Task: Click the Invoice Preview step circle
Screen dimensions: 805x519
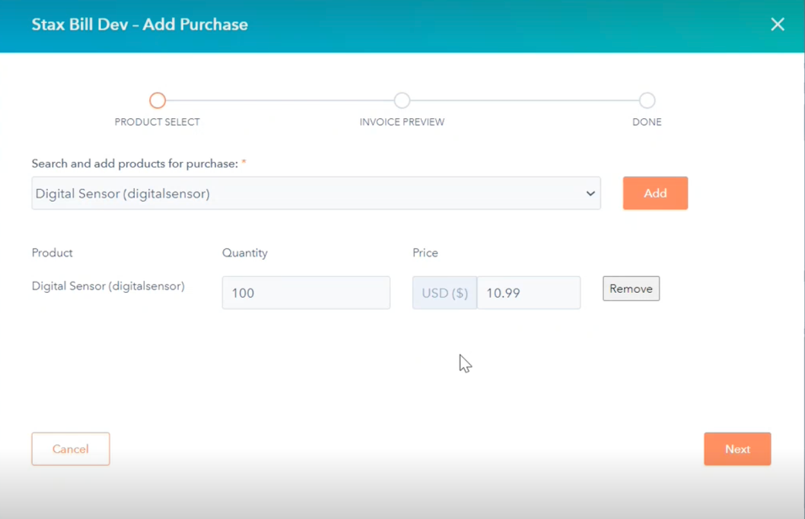Action: pos(402,101)
